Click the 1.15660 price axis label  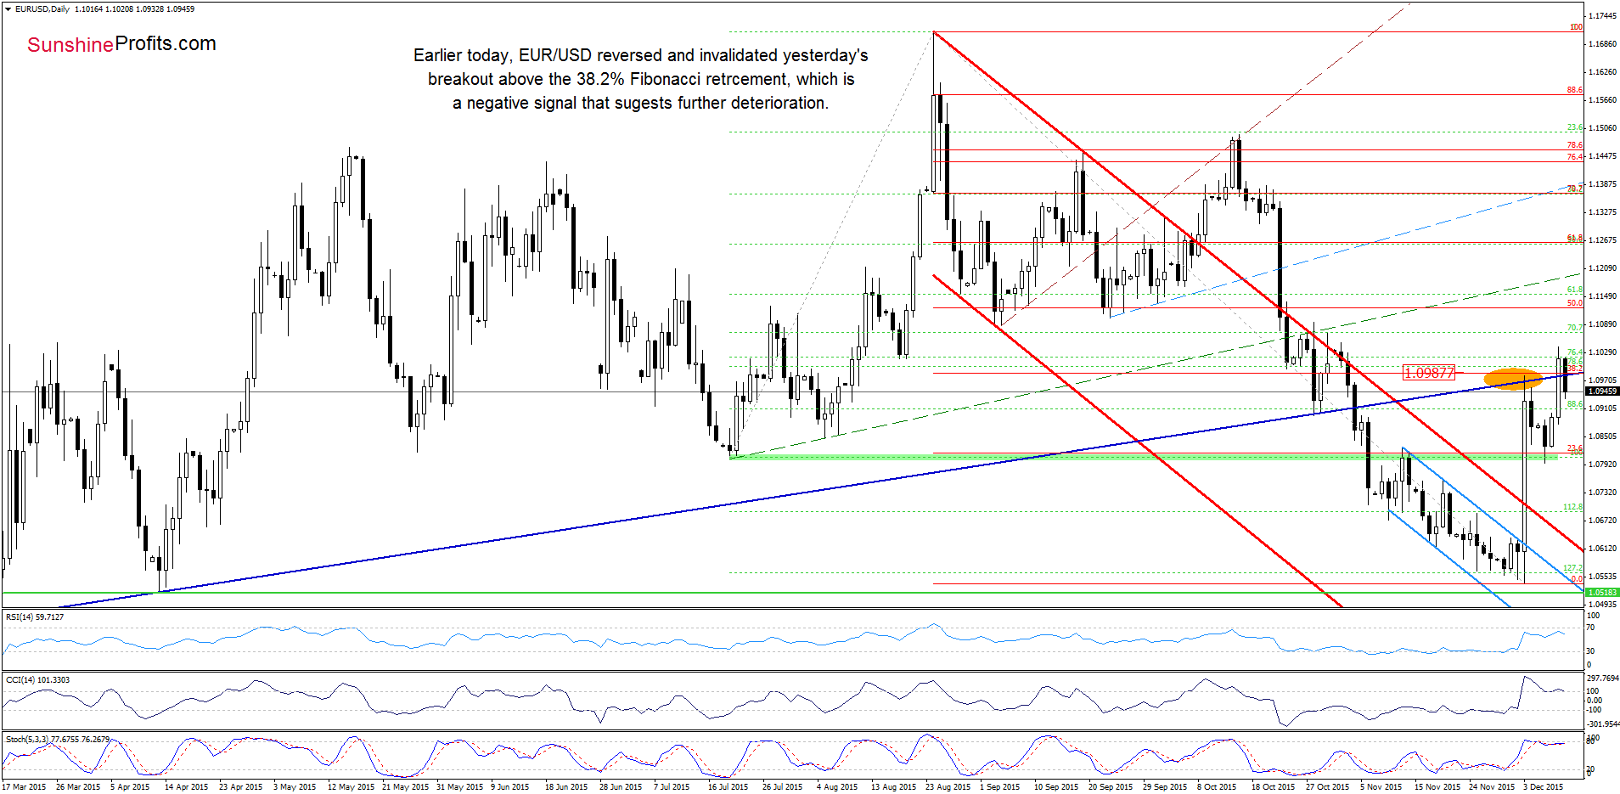(x=1603, y=100)
